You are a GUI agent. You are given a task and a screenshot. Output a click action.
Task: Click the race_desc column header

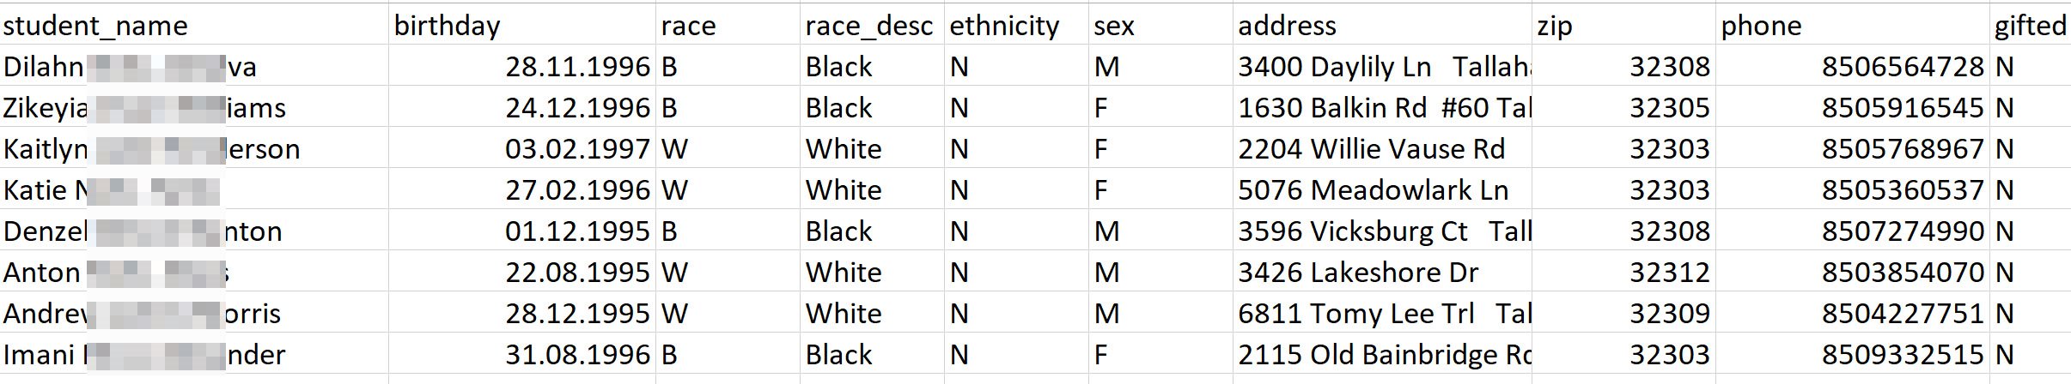click(x=868, y=26)
